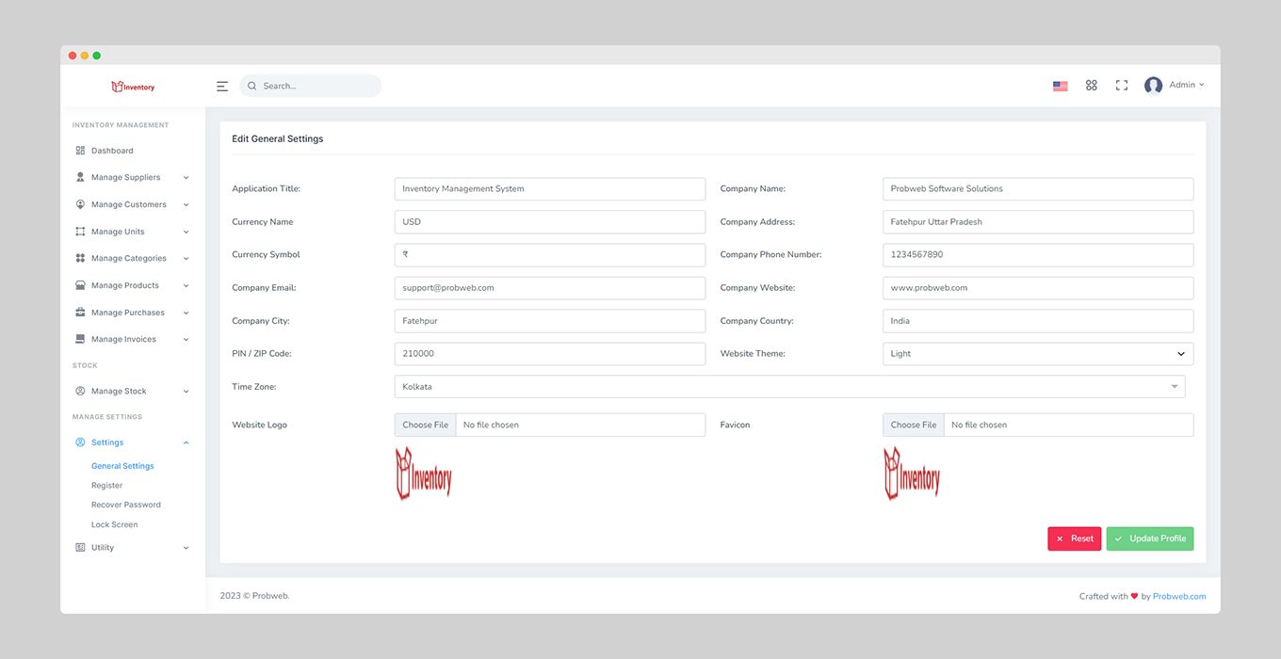Click the Manage Units icon
Screen dimensions: 1281x659
pos(80,232)
